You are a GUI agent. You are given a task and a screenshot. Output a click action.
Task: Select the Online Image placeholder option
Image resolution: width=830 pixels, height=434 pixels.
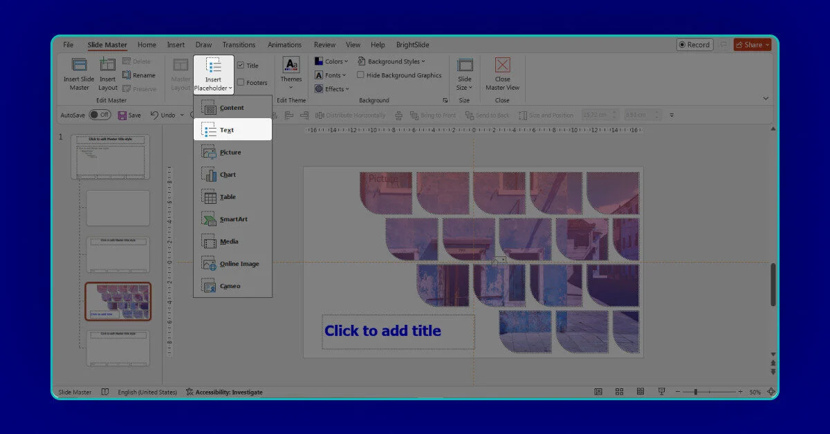(x=239, y=264)
